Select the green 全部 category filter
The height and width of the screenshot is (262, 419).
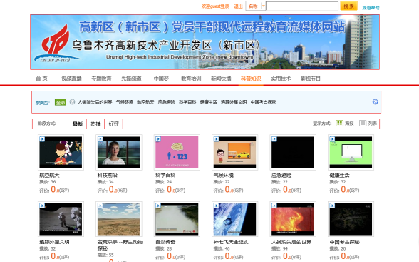point(61,102)
